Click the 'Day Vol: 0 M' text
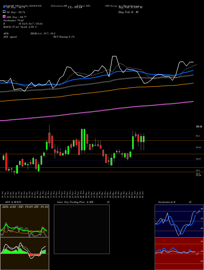 [128, 12]
